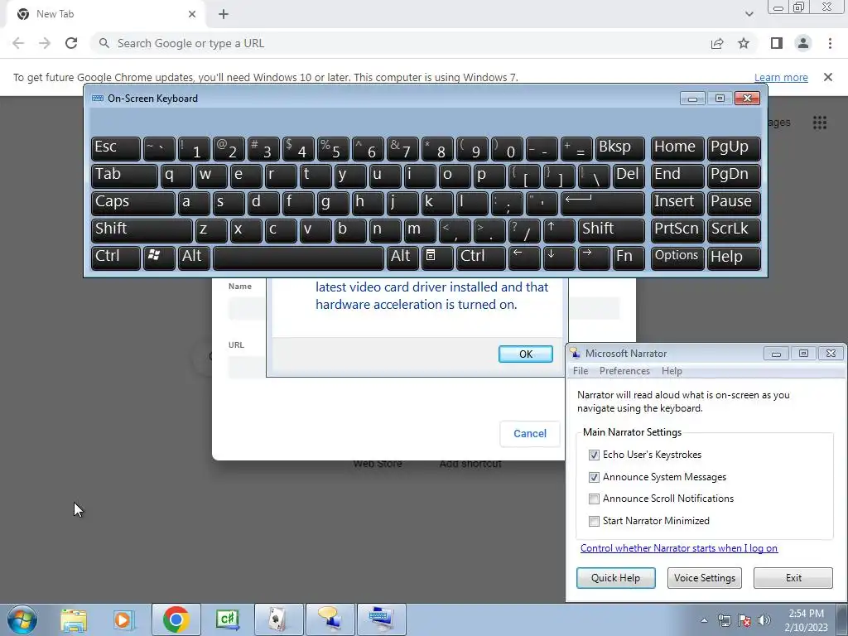Click the Enter key on On-Screen Keyboard
Viewport: 848px width, 636px height.
(603, 203)
